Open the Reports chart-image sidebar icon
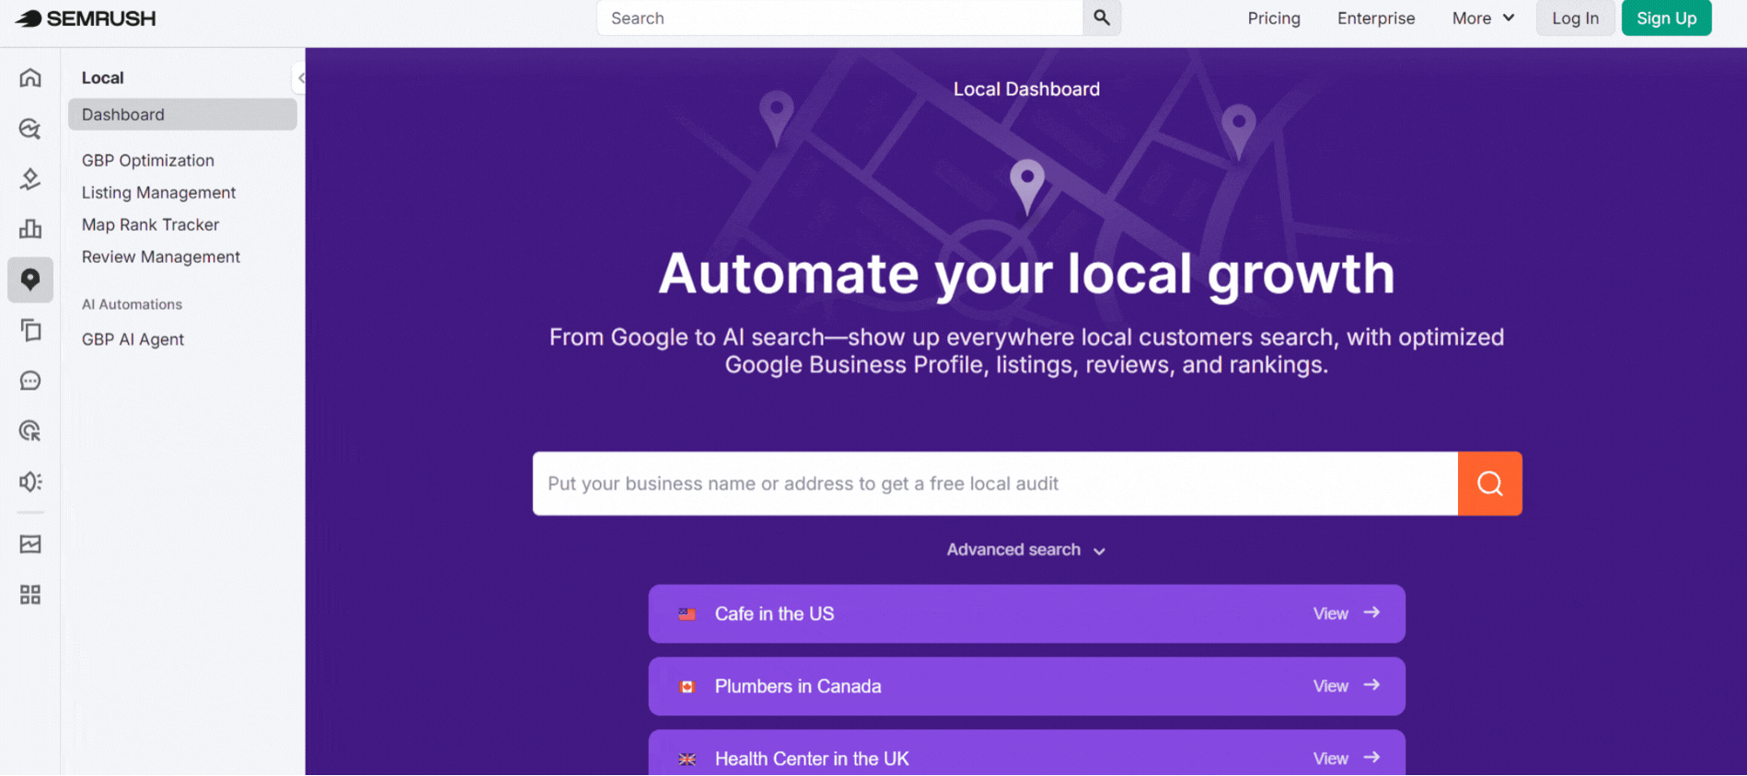The width and height of the screenshot is (1747, 776). (x=30, y=544)
